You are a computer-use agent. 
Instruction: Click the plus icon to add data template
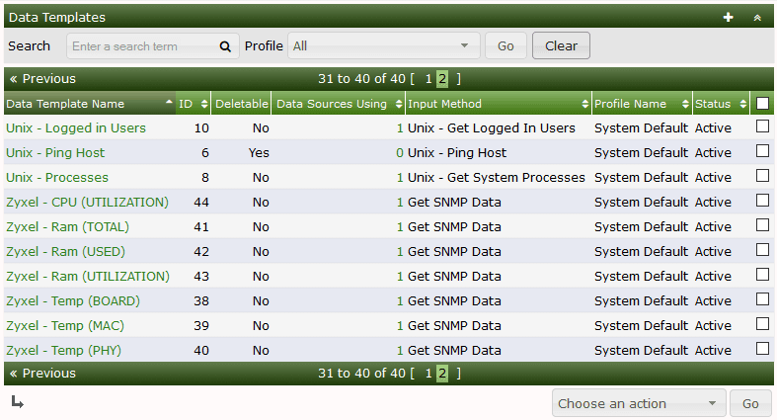(729, 17)
